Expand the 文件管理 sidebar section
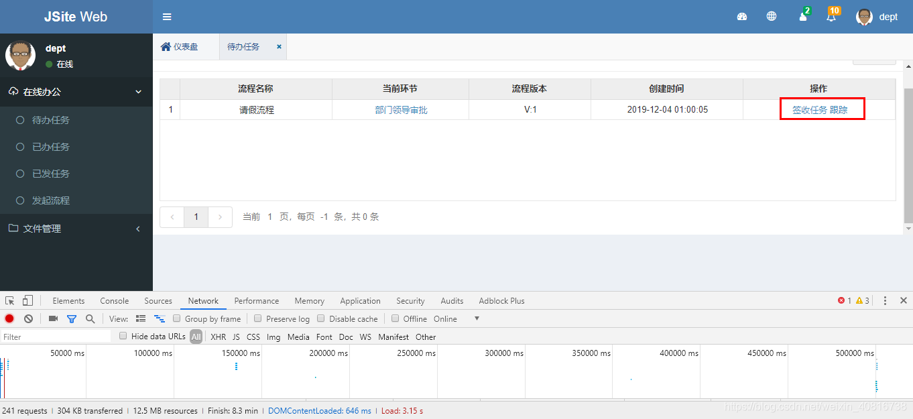The height and width of the screenshot is (419, 913). coord(76,229)
